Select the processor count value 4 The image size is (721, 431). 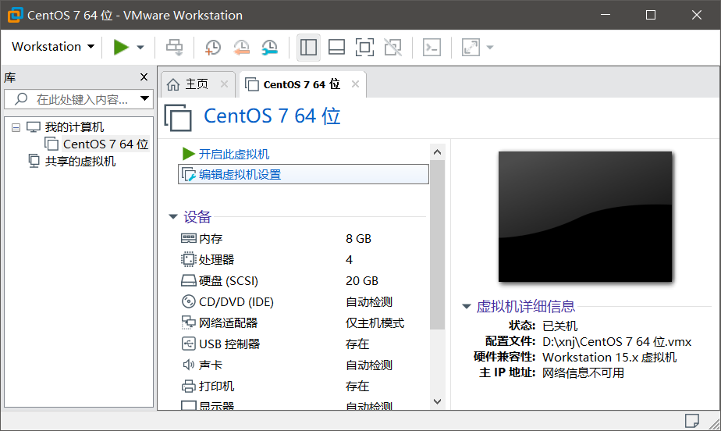(x=349, y=259)
